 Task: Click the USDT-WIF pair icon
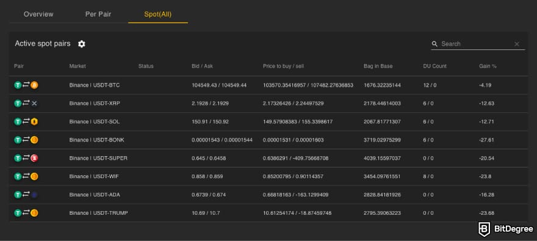click(26, 176)
